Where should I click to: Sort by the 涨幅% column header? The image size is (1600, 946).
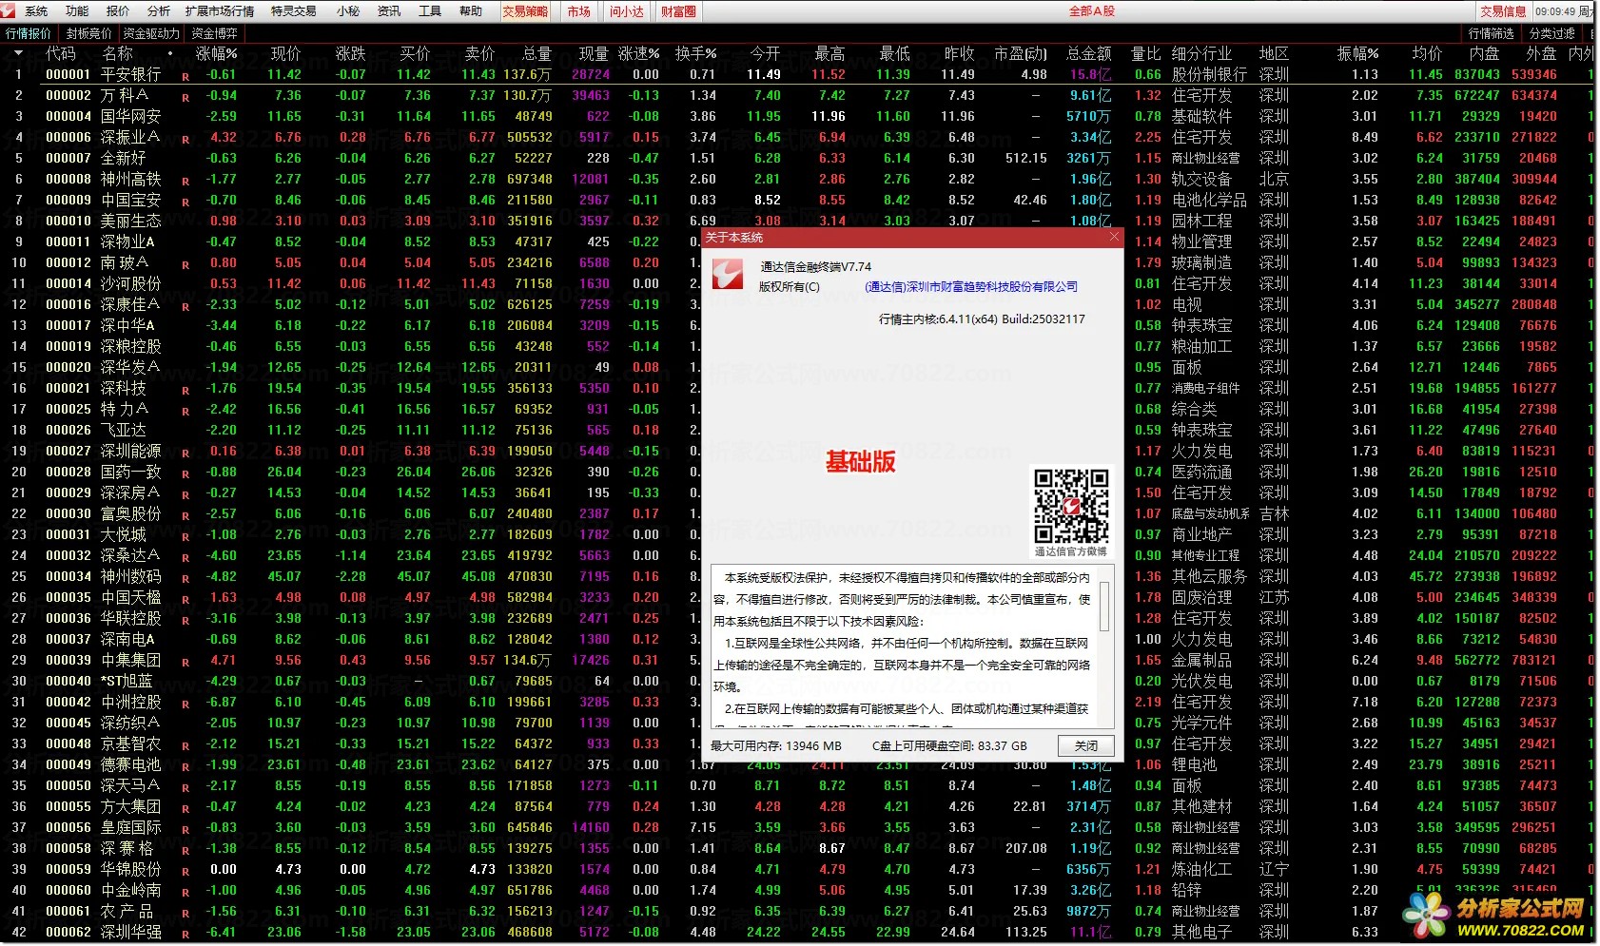[x=216, y=53]
